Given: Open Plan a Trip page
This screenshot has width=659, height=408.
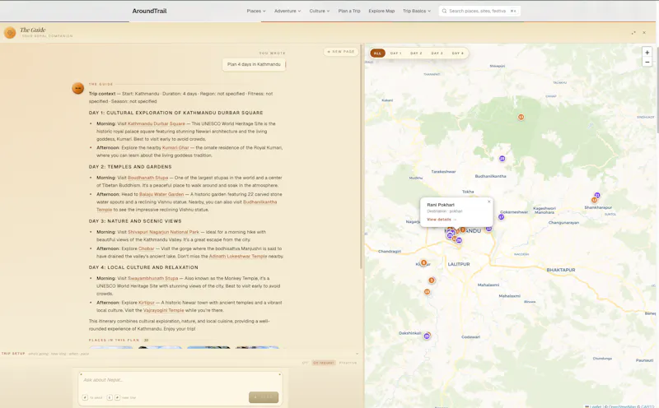Looking at the screenshot, I should 349,11.
